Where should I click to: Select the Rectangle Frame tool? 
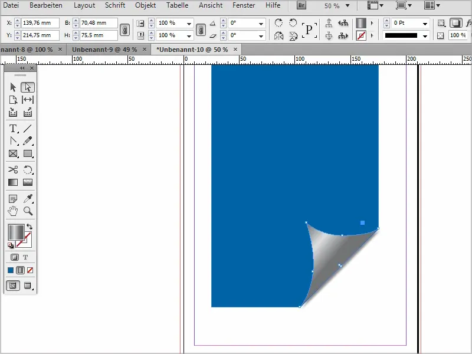[13, 153]
